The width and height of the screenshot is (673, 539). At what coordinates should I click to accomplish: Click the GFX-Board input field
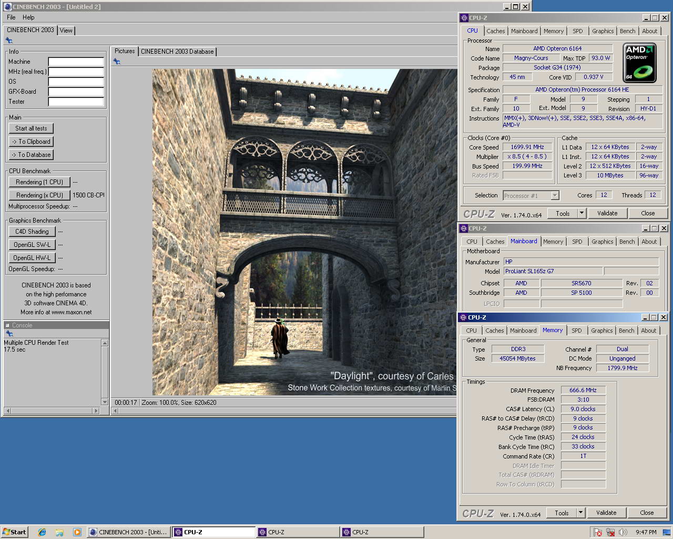click(x=76, y=92)
